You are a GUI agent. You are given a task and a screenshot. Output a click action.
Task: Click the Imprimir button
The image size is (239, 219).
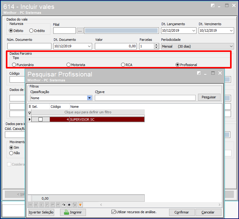pos(73,212)
